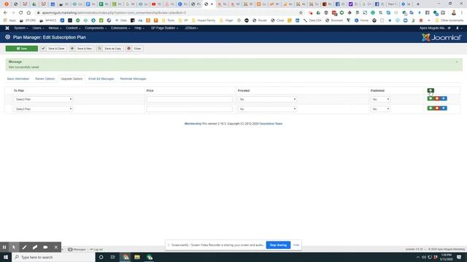
Task: Click first row Price input field
Action: [x=190, y=99]
